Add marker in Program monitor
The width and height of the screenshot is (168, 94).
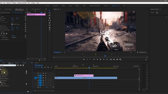tap(84, 60)
